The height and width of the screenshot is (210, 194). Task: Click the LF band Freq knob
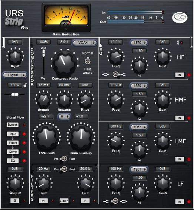tap(116, 184)
